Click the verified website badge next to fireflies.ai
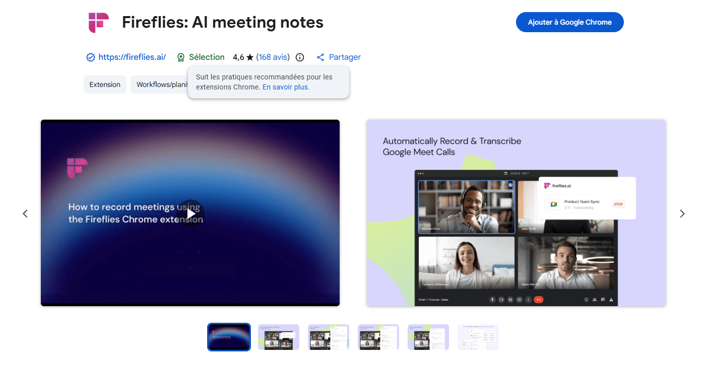 click(x=90, y=57)
